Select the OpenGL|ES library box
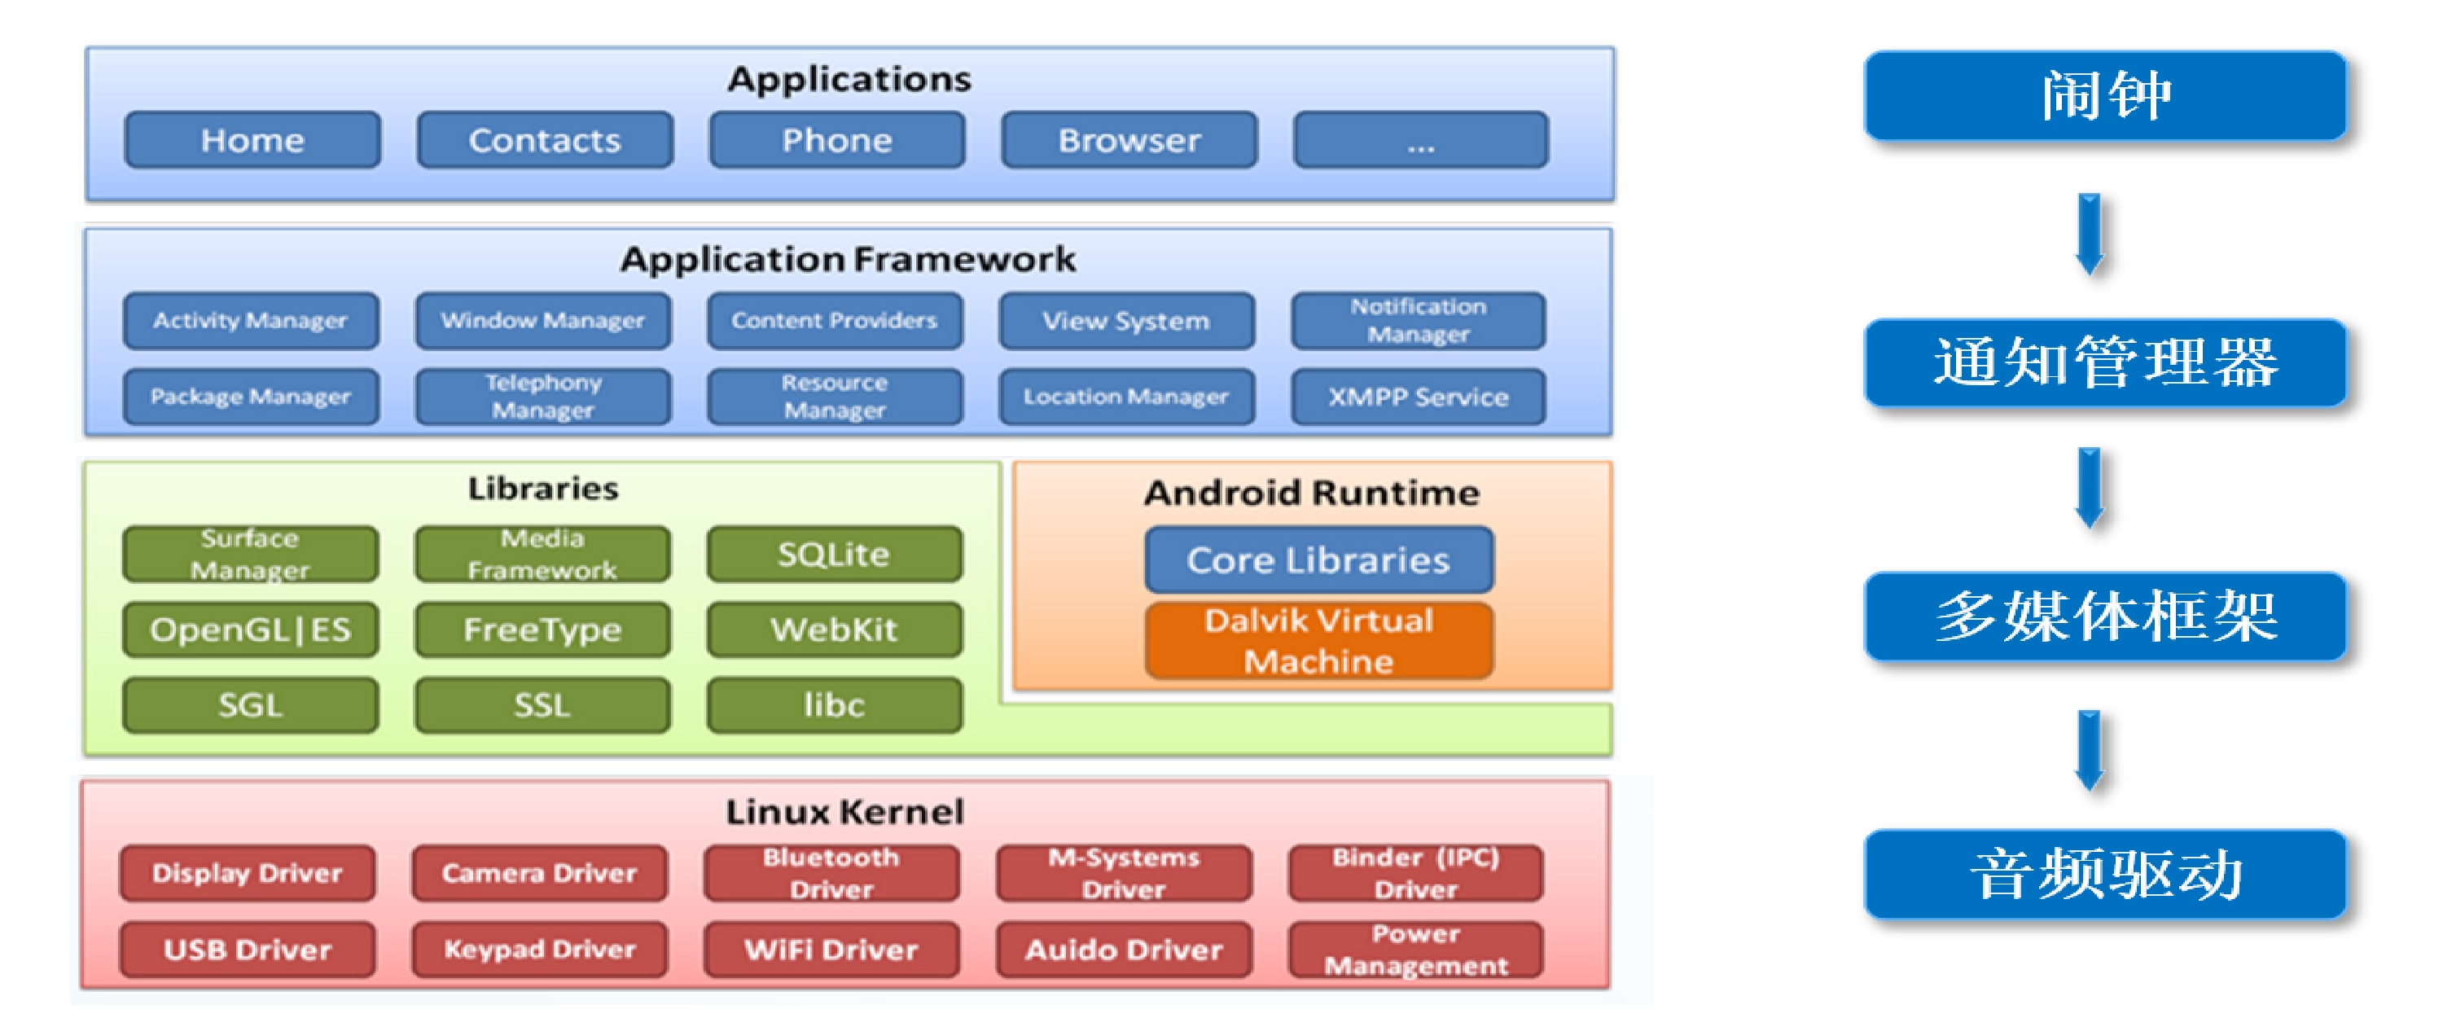Screen dimensions: 2443x1018 point(250,629)
